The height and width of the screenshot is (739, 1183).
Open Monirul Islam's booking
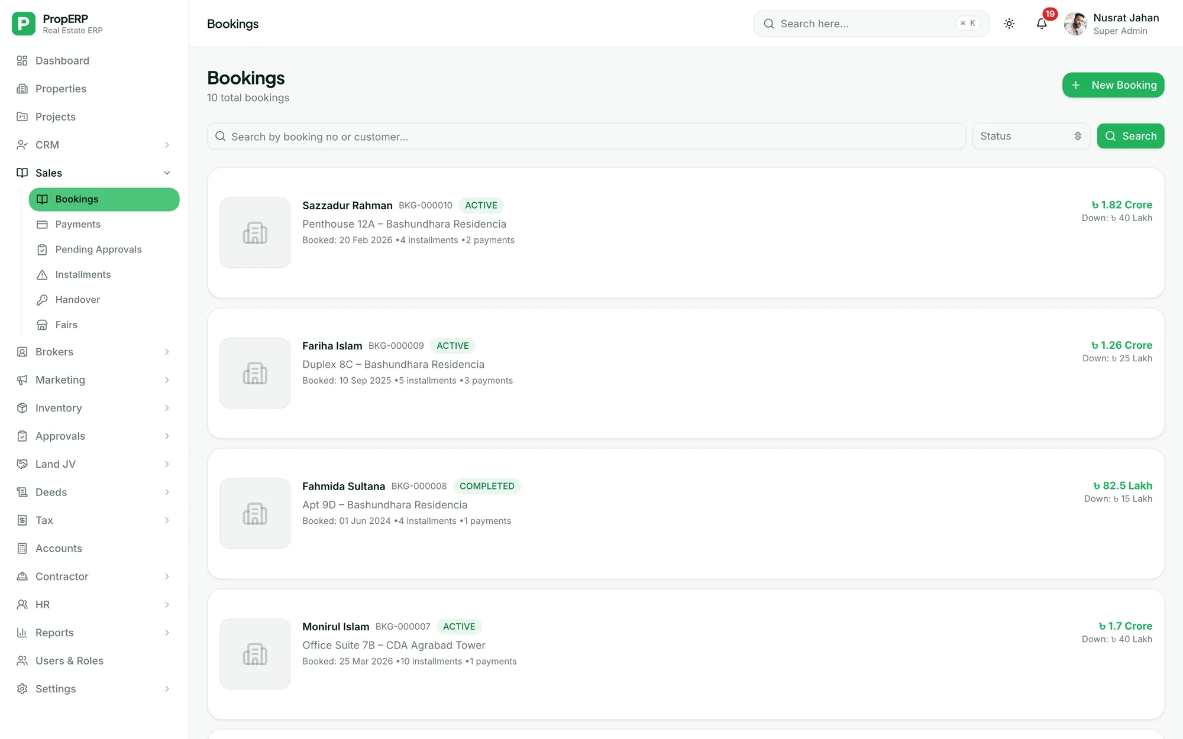pyautogui.click(x=686, y=654)
